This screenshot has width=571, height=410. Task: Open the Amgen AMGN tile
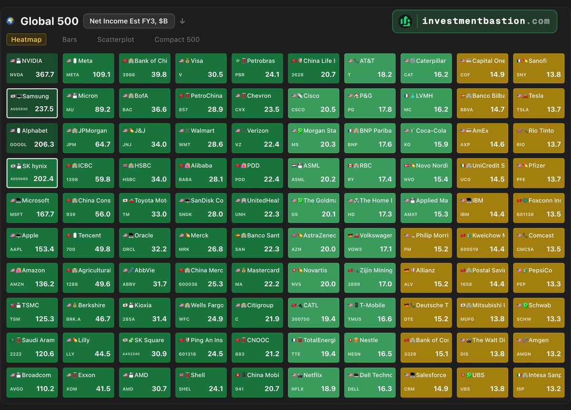pos(539,348)
